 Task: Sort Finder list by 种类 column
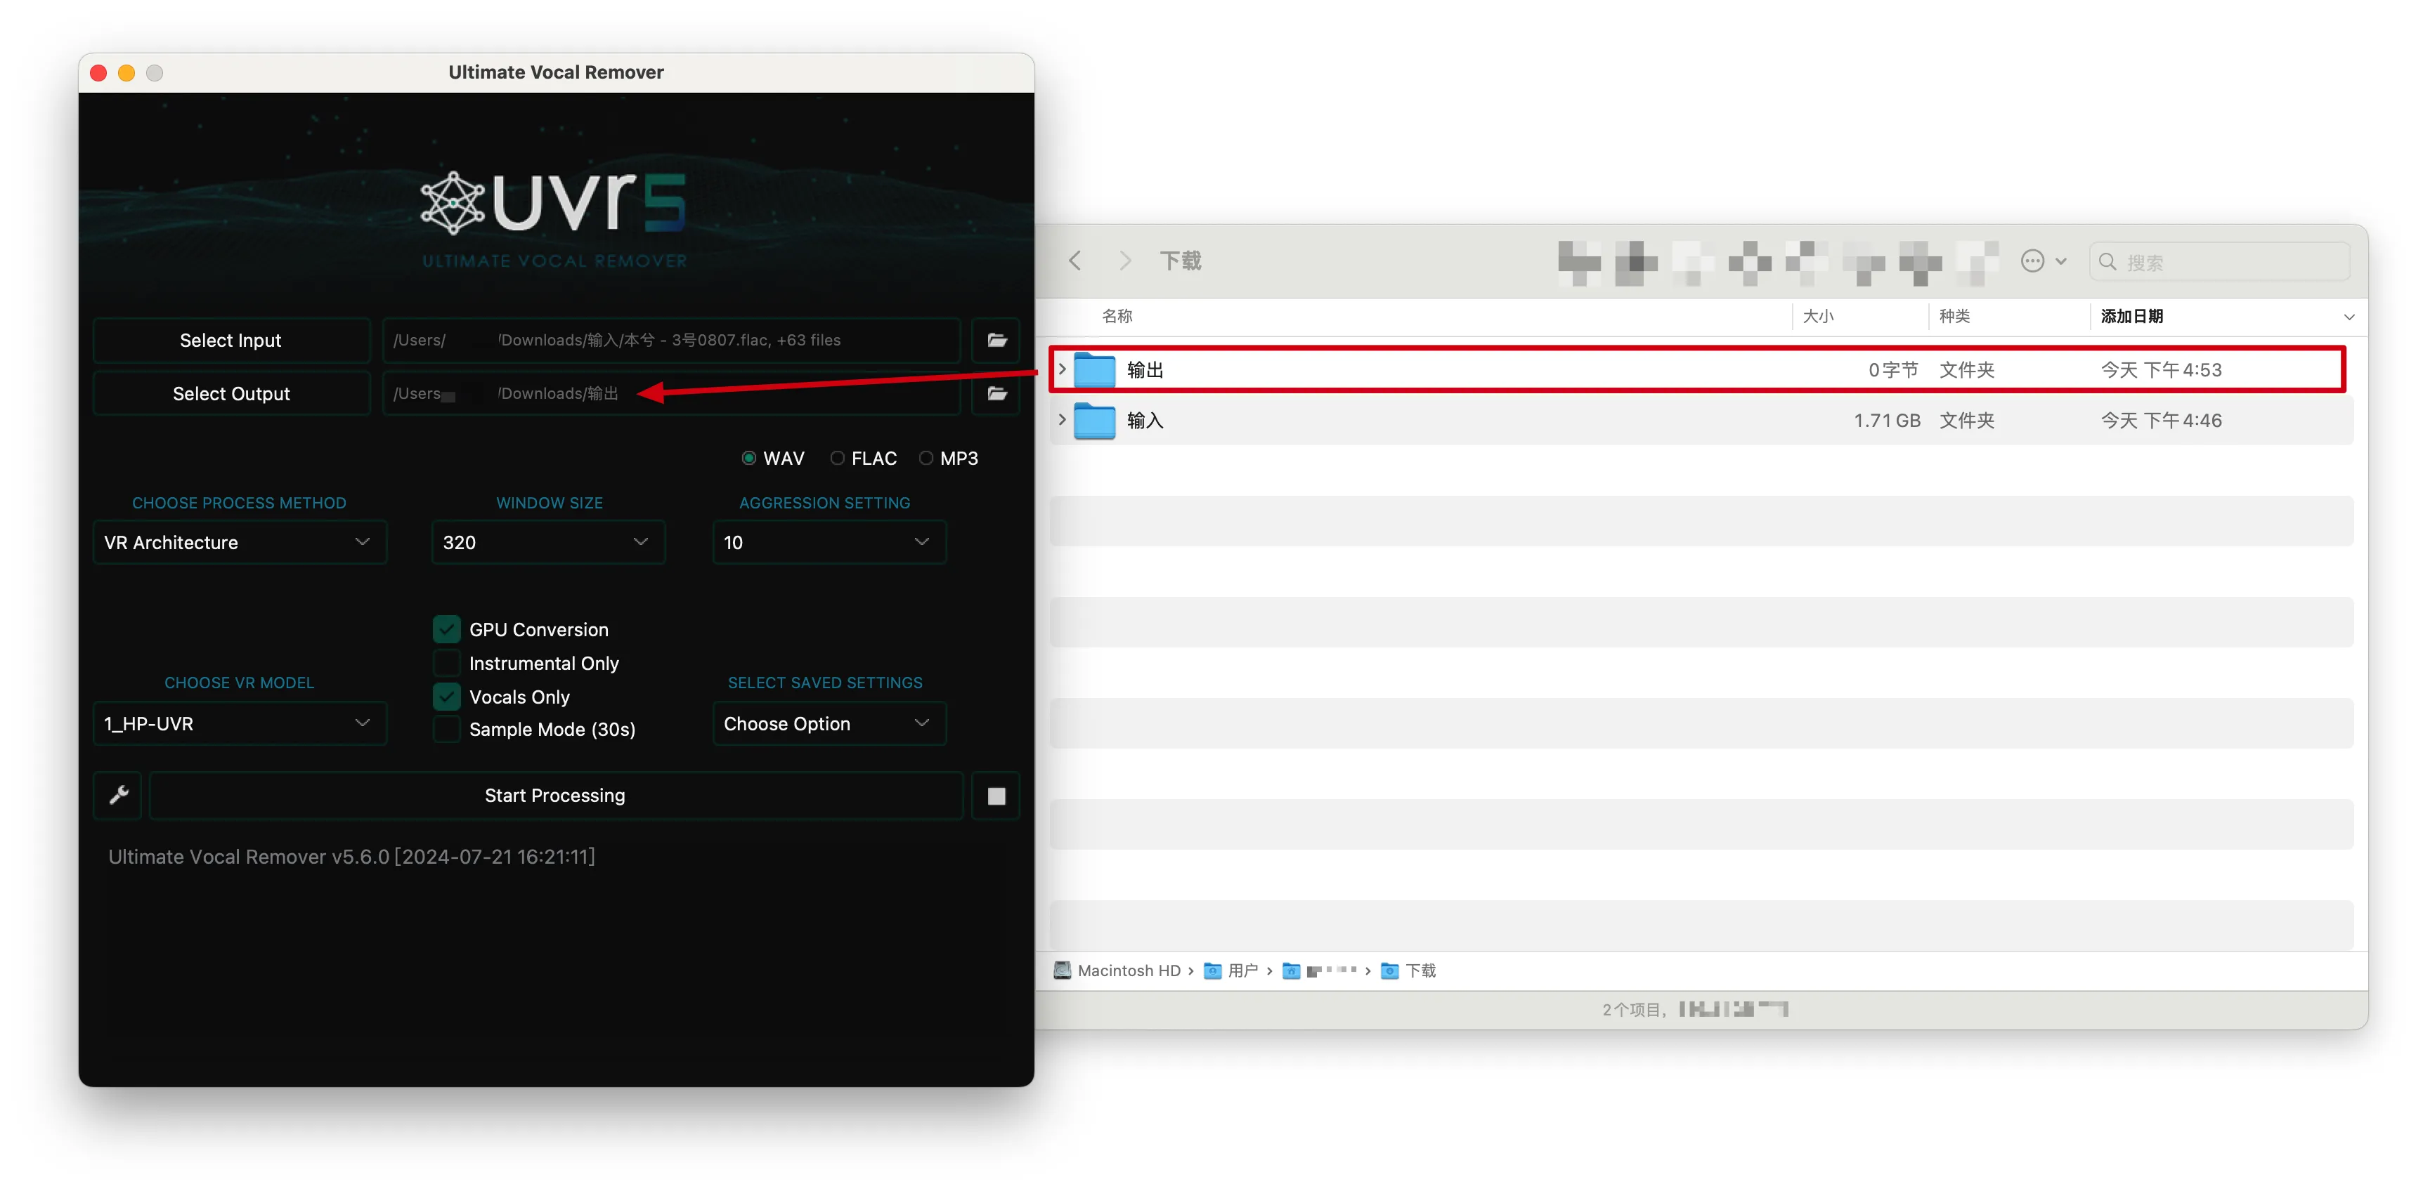[x=1954, y=317]
